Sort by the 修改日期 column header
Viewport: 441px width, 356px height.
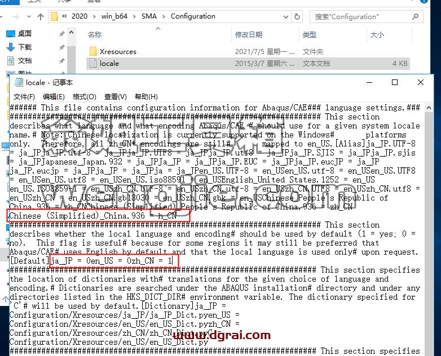(x=249, y=34)
